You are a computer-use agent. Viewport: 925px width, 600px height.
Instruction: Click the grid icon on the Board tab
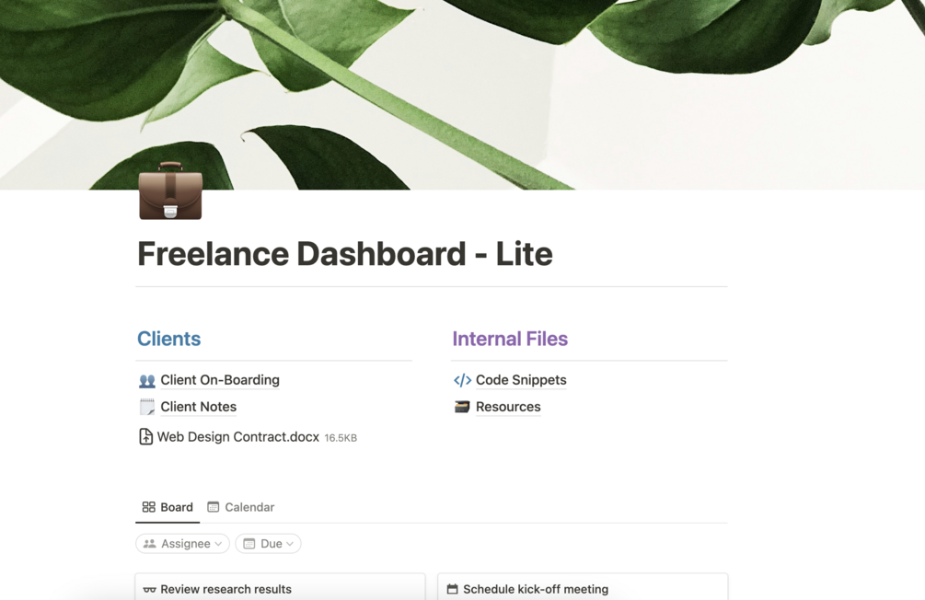[x=149, y=506]
